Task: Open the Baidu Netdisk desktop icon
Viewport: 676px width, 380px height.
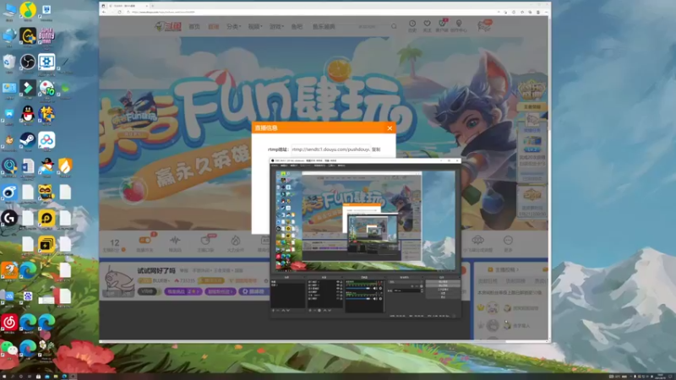Action: 46,140
